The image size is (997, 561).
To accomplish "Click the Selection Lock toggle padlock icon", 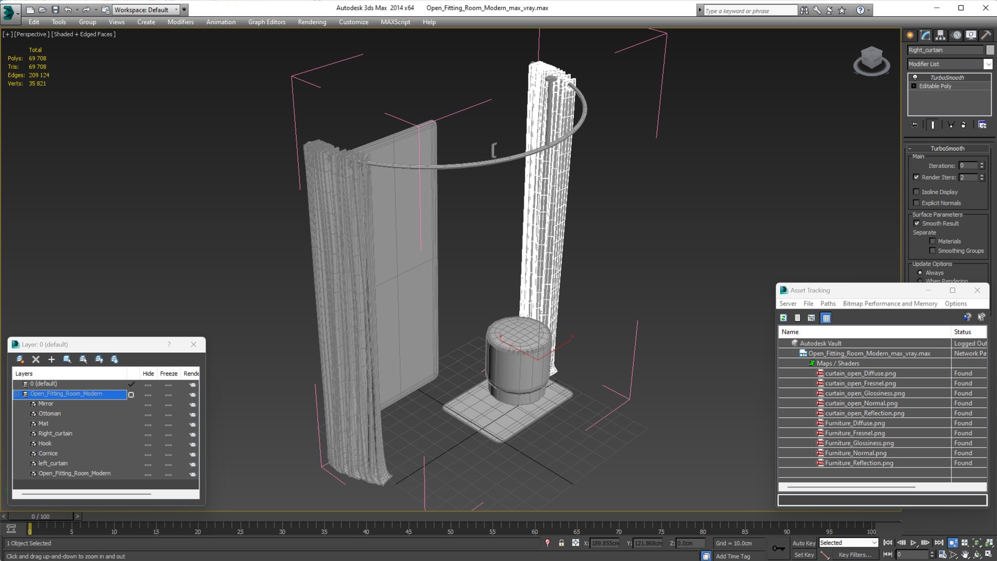I will (x=561, y=543).
